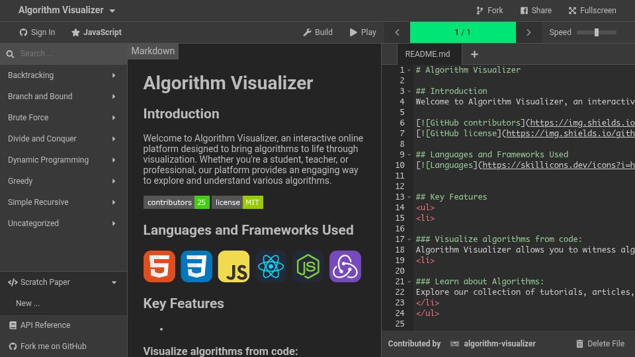Open Fork me on GitHub link
The width and height of the screenshot is (635, 357).
coord(63,346)
